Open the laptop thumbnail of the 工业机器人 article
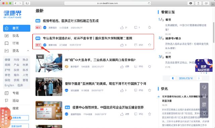 pyautogui.click(x=49, y=63)
